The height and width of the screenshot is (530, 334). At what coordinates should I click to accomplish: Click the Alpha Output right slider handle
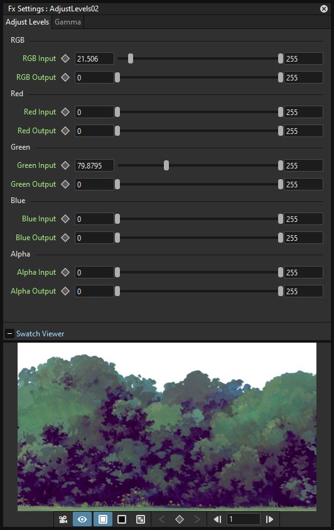click(281, 291)
